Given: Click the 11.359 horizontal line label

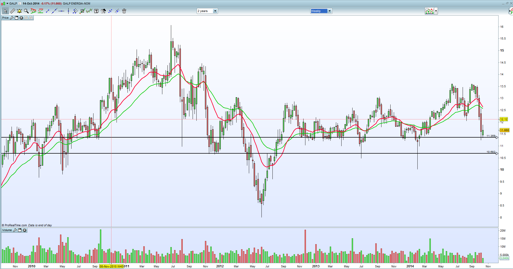Looking at the screenshot, I should point(491,136).
